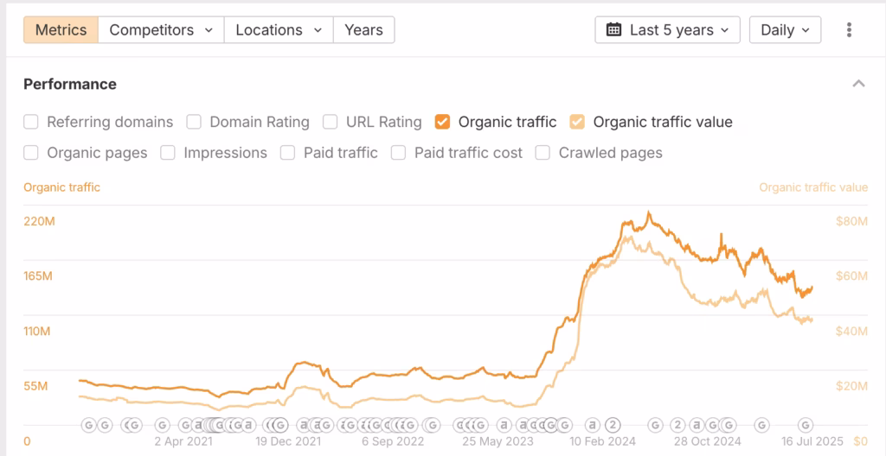The width and height of the screenshot is (886, 456).
Task: Click the $40M right axis label
Action: tap(851, 332)
